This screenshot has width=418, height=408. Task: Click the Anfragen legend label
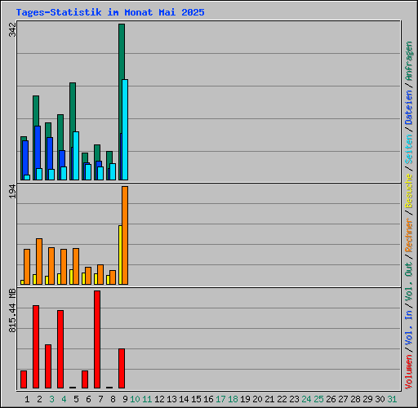[409, 61]
